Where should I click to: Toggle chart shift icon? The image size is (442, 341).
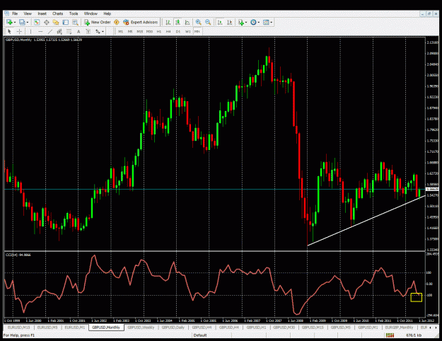point(230,22)
